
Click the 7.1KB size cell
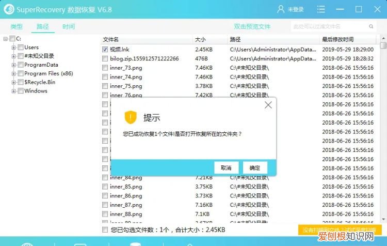[x=202, y=214]
